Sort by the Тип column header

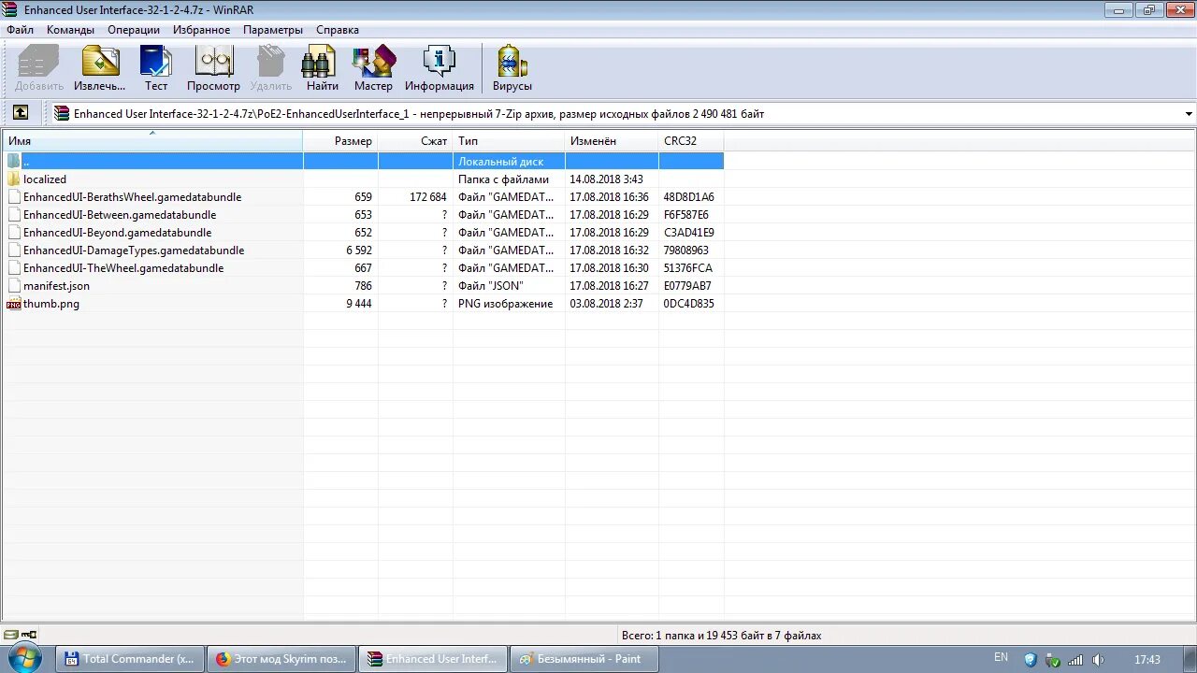pos(509,141)
